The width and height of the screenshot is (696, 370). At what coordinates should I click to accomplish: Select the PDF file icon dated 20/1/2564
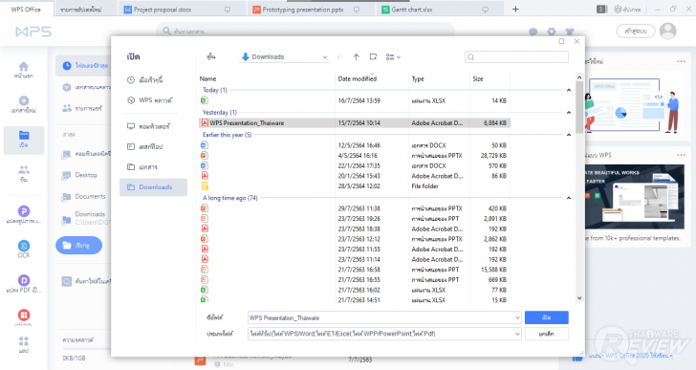tap(205, 176)
